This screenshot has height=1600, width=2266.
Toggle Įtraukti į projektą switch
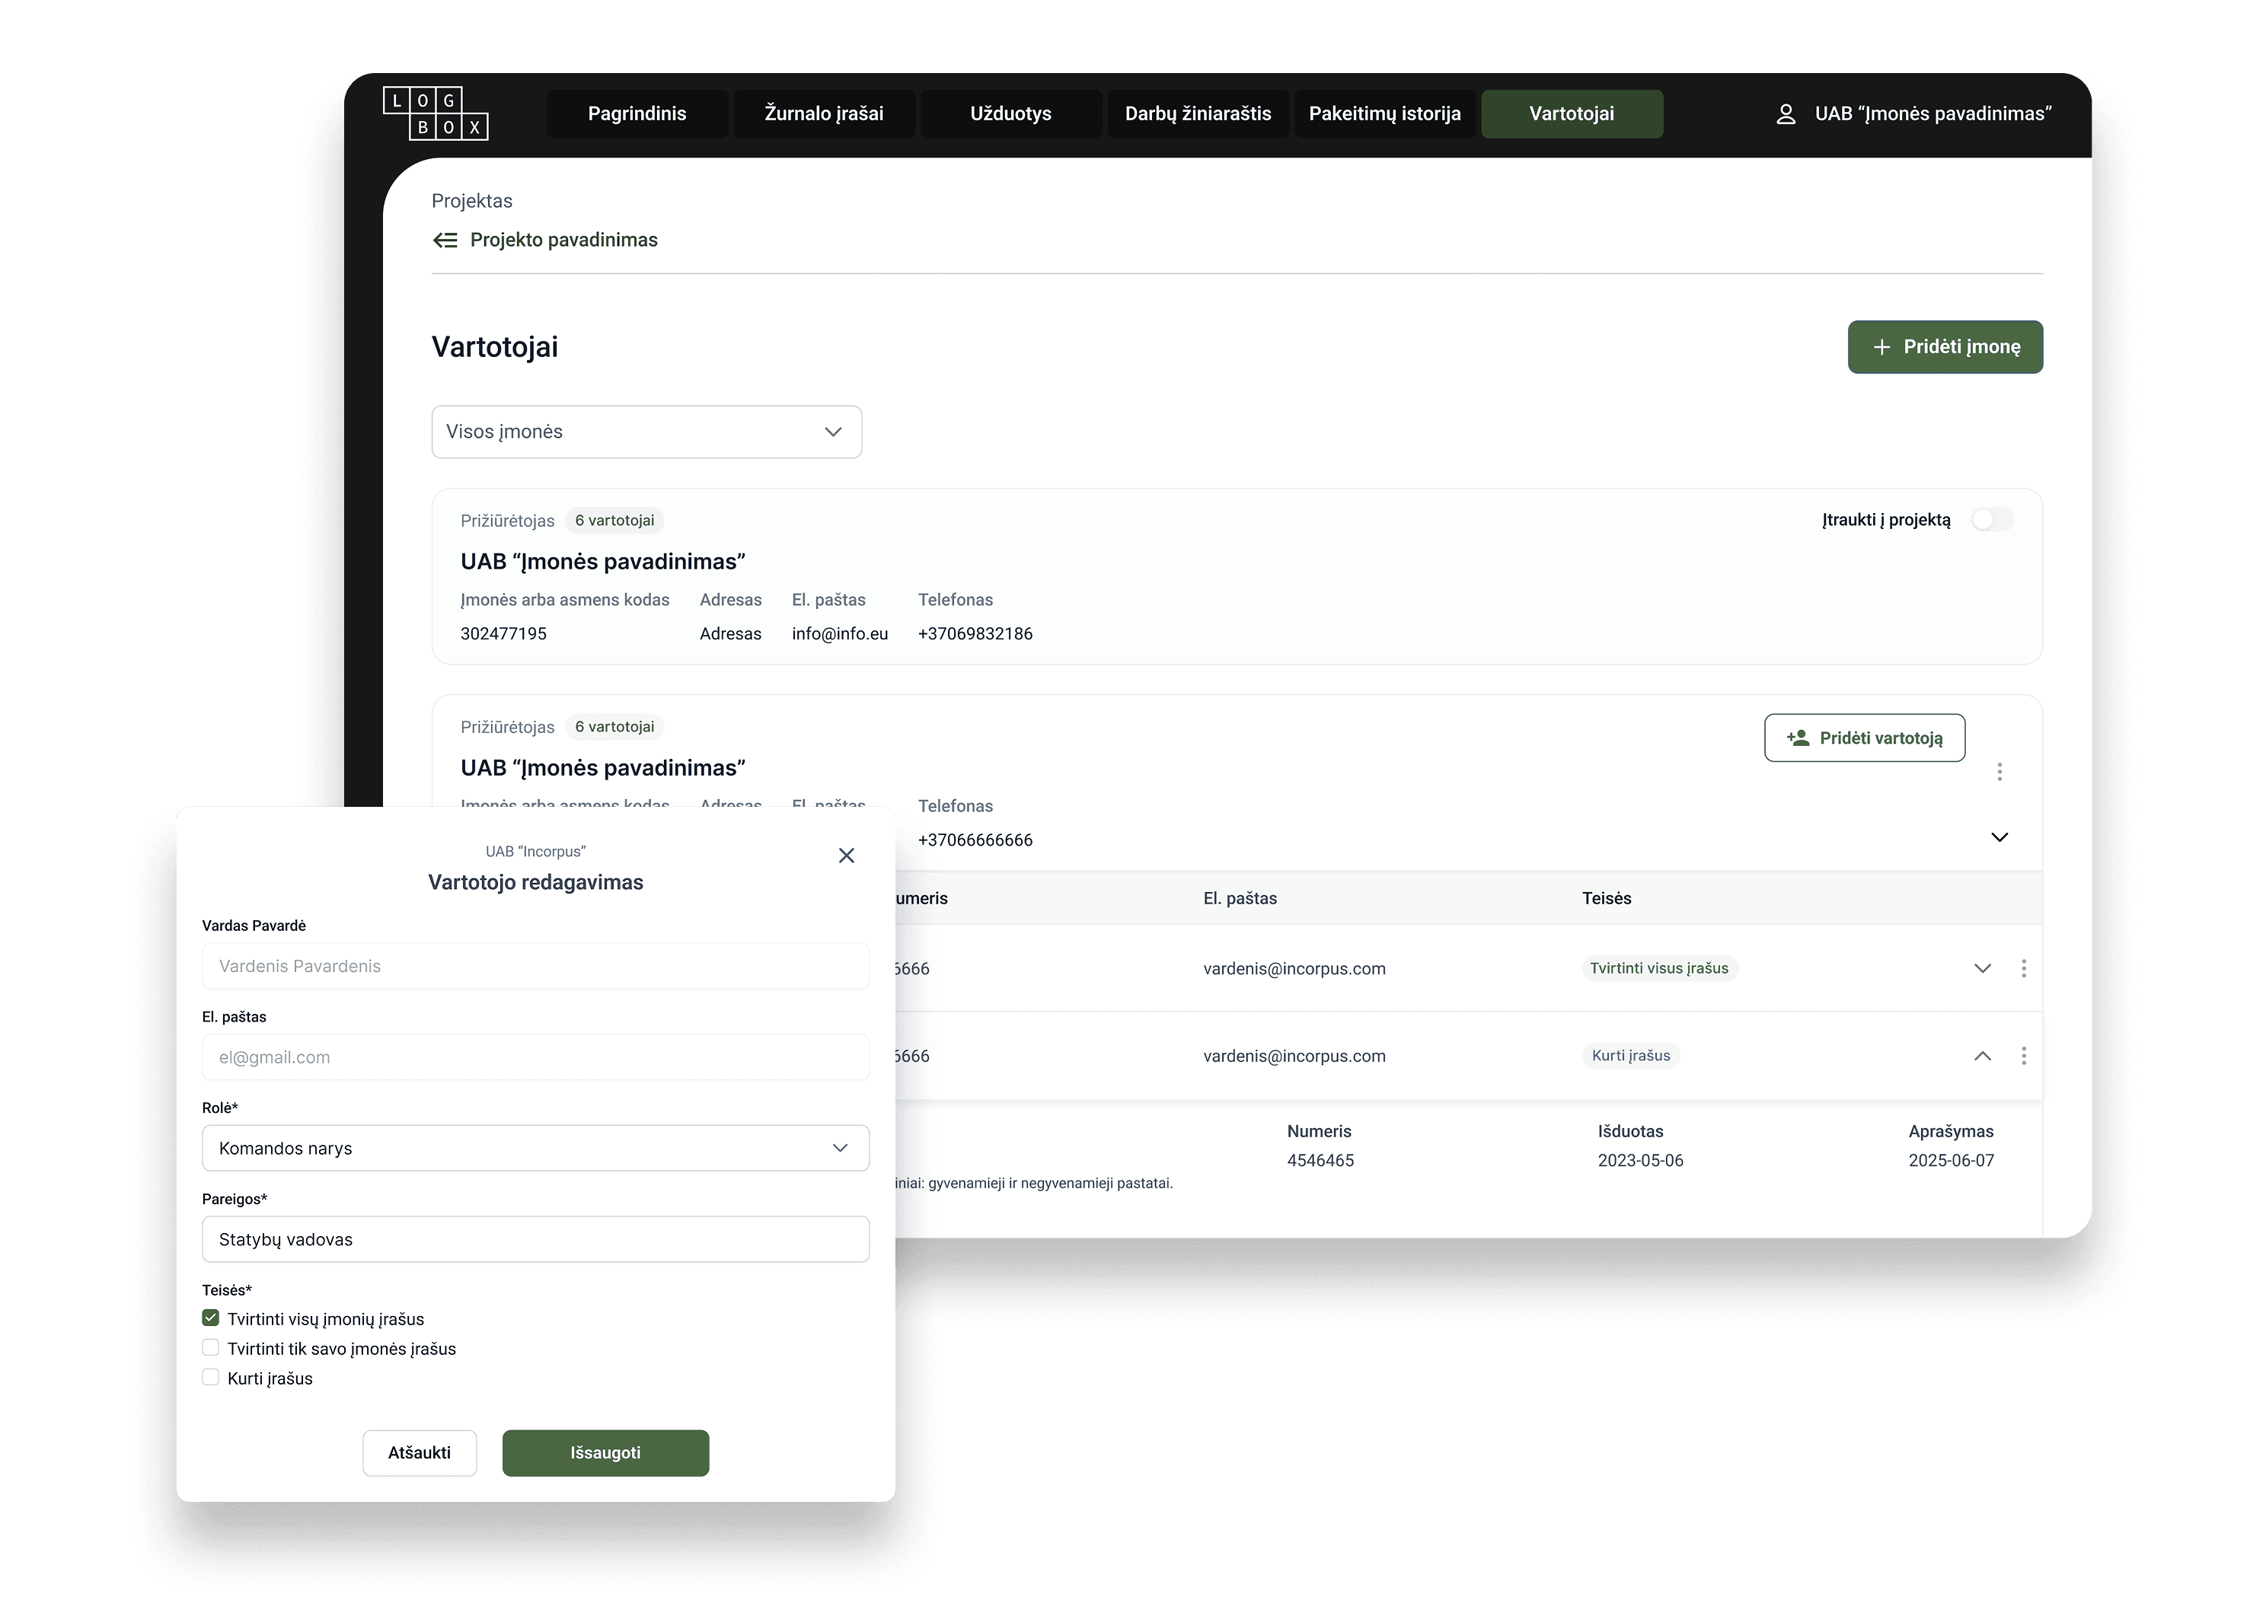coord(1992,520)
